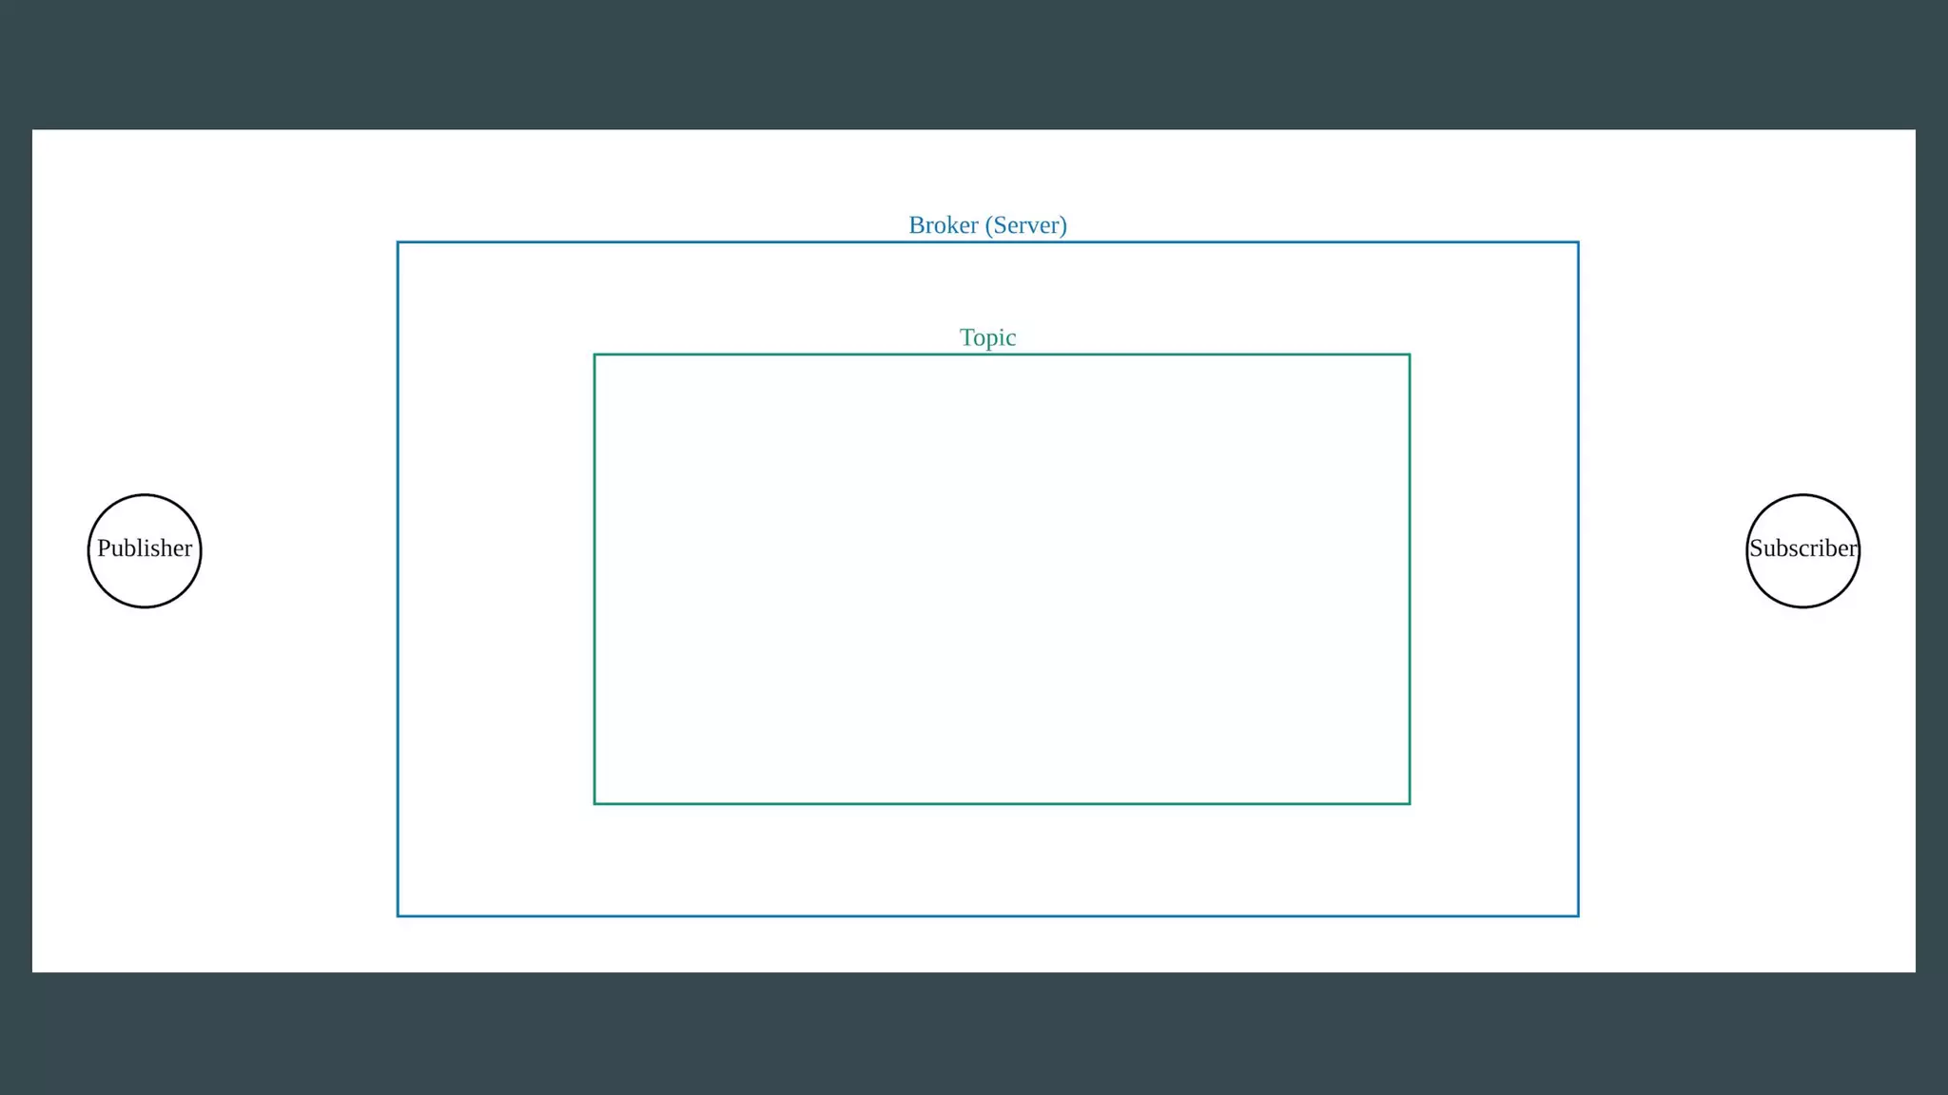Click the Topic box's bottom green border
This screenshot has width=1948, height=1095.
coord(1002,803)
